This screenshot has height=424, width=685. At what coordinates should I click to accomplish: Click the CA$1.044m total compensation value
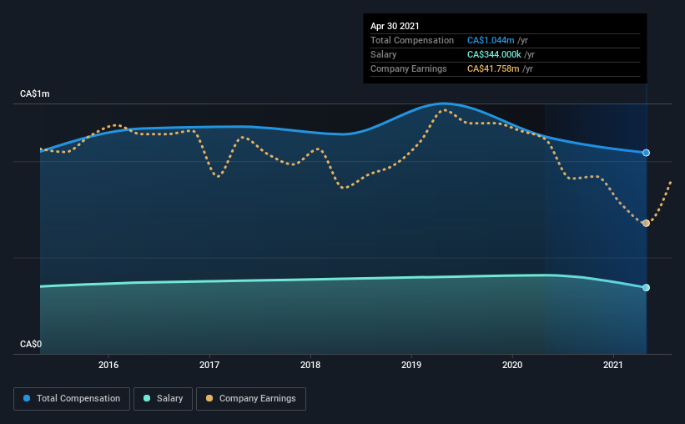tap(491, 40)
